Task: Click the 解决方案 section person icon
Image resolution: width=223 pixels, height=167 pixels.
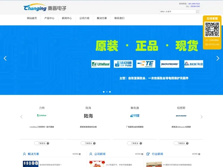Action: click(24, 154)
